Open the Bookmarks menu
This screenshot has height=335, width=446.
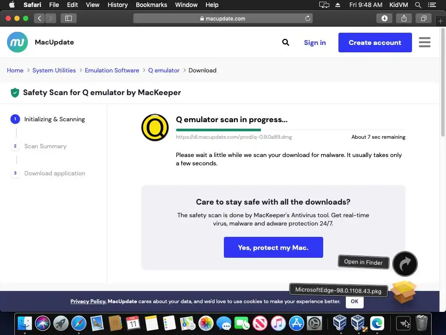(151, 5)
